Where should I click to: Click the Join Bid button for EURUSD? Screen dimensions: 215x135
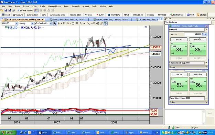pyautogui.click(x=179, y=39)
